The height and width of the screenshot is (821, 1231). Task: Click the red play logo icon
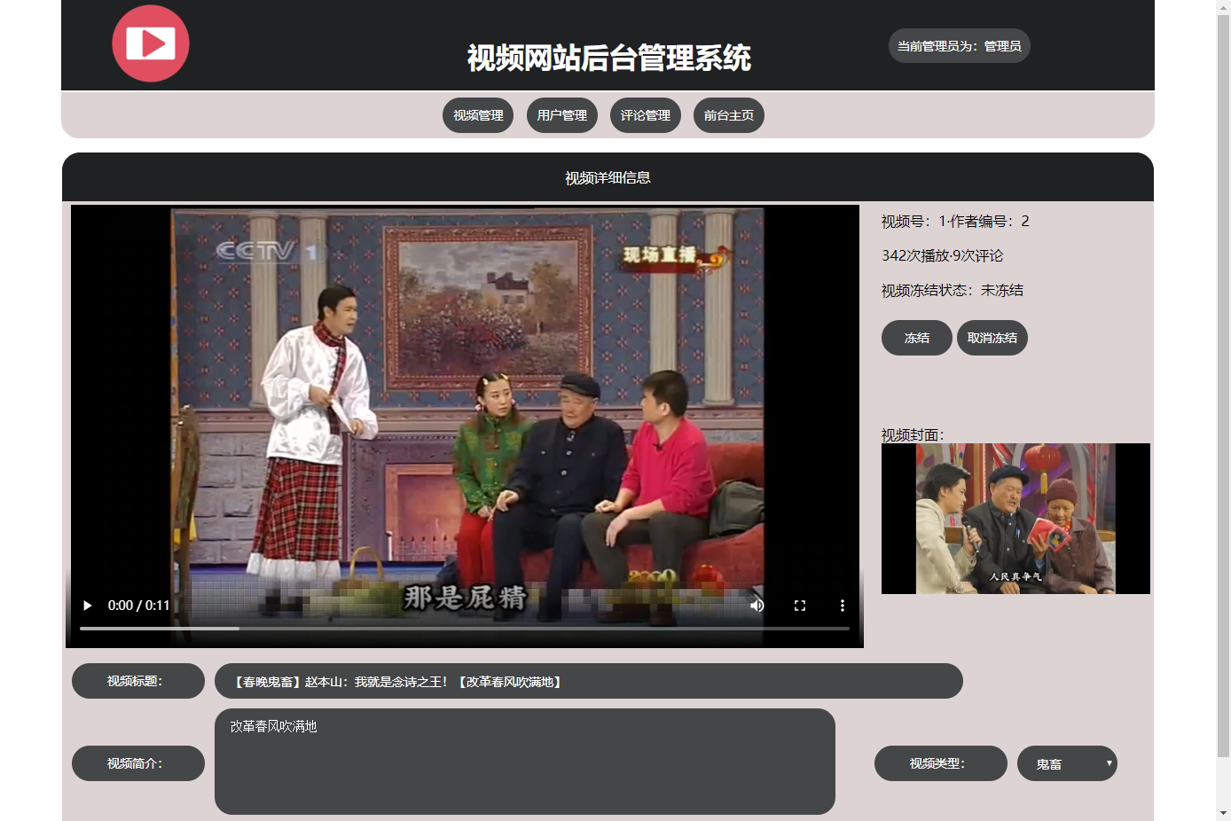151,43
